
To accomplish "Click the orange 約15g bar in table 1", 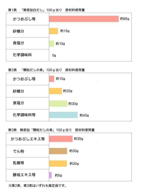I will (54, 31).
